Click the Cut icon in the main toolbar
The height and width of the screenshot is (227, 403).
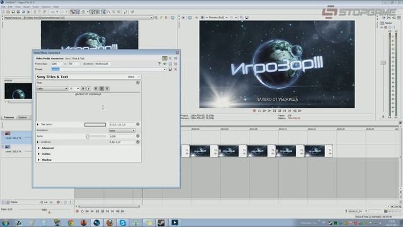point(35,12)
